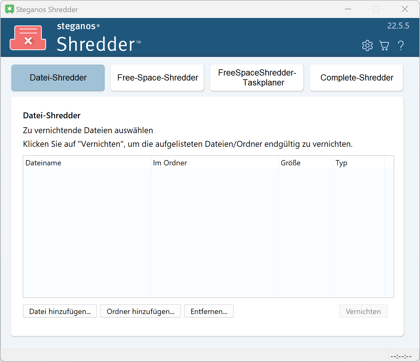Click the red Shredder printer logo
420x362 pixels.
coord(28,37)
